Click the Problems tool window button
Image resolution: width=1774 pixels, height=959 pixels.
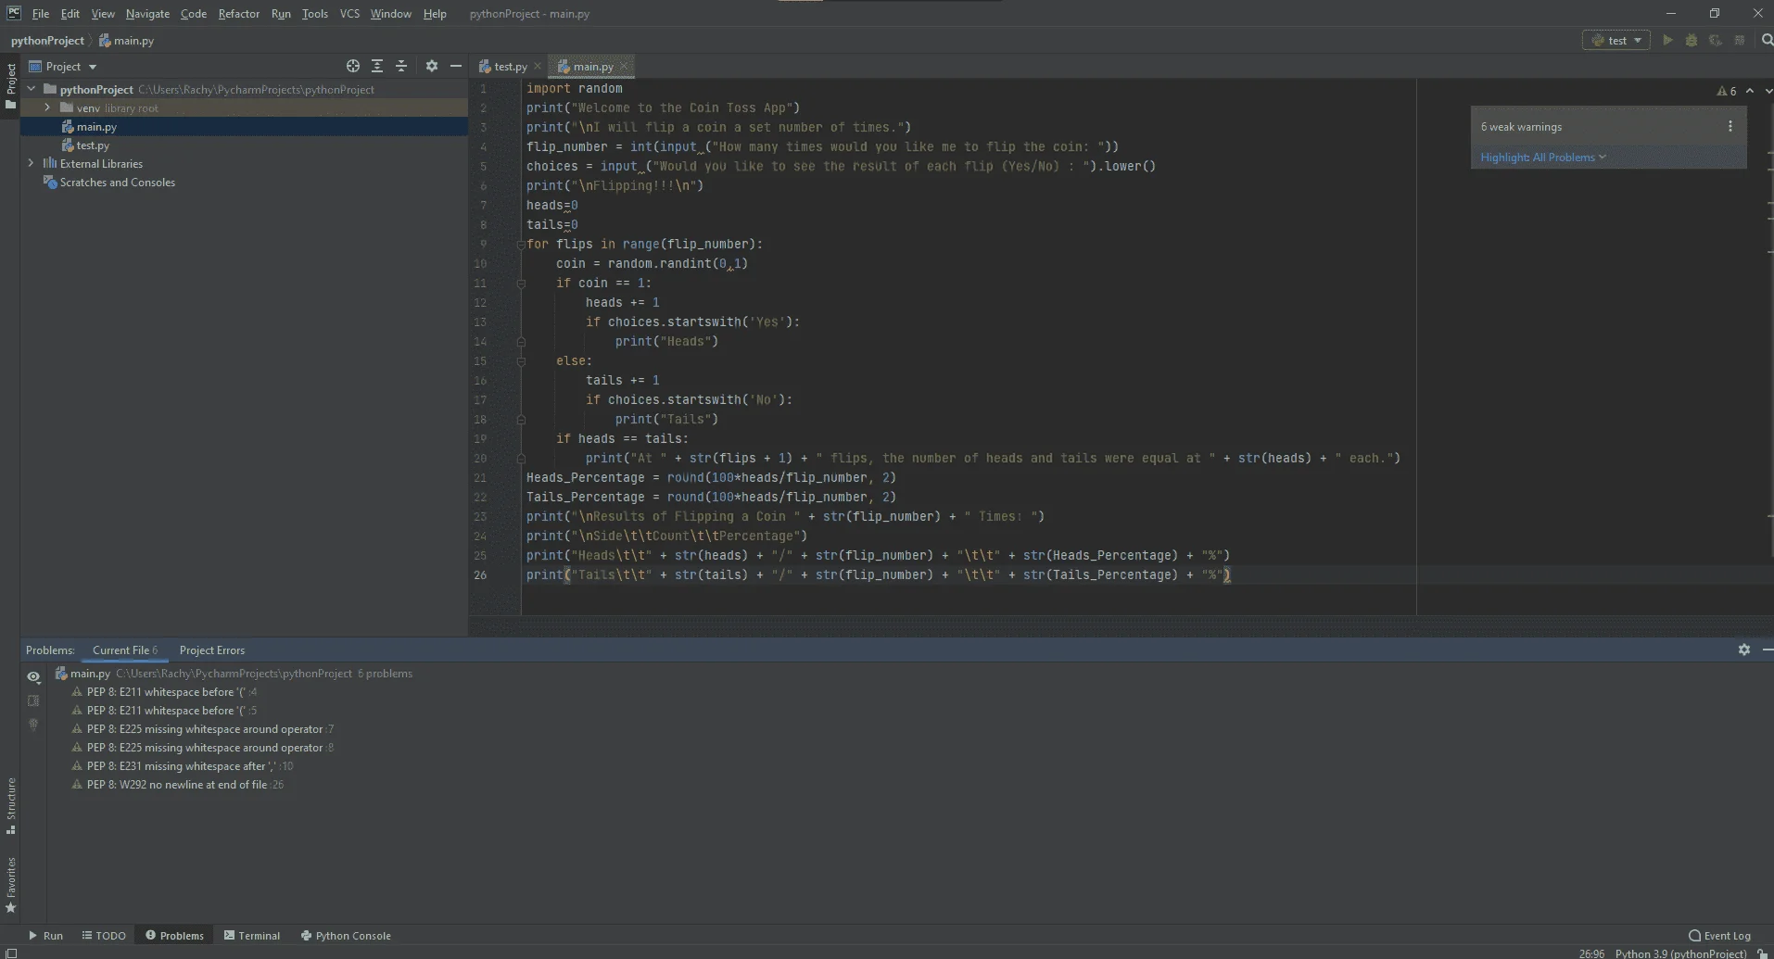[174, 935]
